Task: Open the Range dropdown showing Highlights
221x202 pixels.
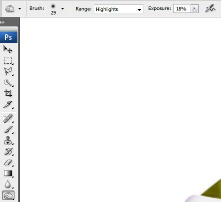Action: pos(119,9)
